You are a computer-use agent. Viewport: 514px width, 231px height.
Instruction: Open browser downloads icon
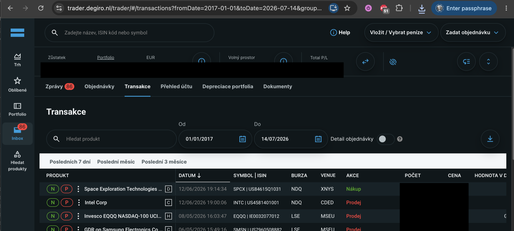coord(422,9)
